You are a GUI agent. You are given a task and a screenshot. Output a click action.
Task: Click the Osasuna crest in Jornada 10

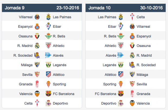pyautogui.click(x=132, y=46)
